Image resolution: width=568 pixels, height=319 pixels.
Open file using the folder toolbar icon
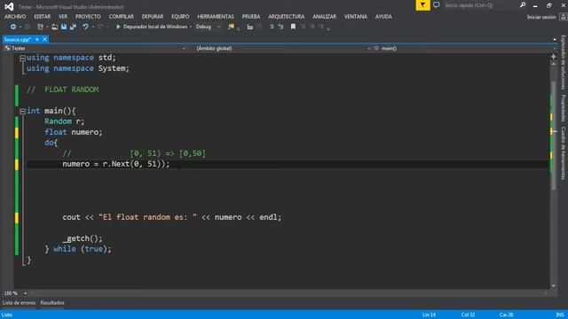coord(54,27)
